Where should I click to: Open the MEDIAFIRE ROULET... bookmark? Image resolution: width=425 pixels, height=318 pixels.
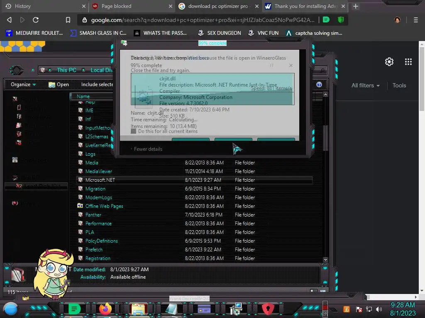point(34,33)
